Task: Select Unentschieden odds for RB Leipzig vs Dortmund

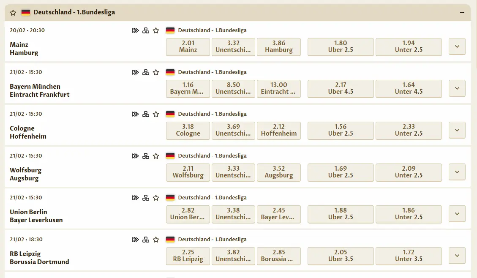Action: 233,256
